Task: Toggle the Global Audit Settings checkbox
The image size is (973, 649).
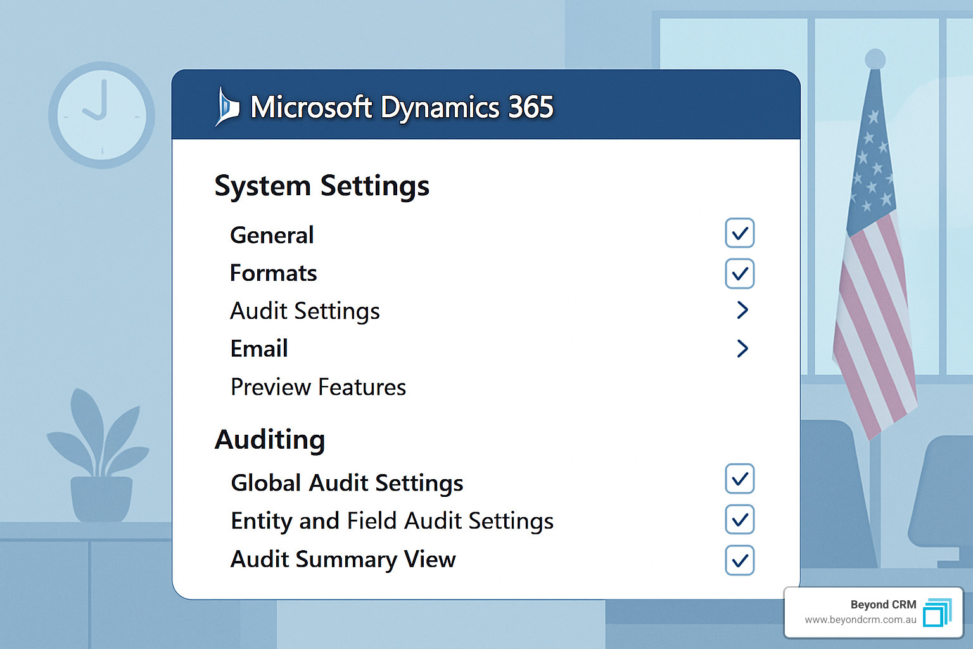Action: point(739,479)
